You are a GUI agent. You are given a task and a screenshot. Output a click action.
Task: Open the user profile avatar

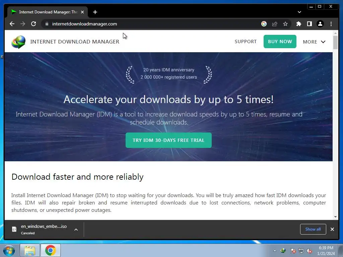coord(320,24)
